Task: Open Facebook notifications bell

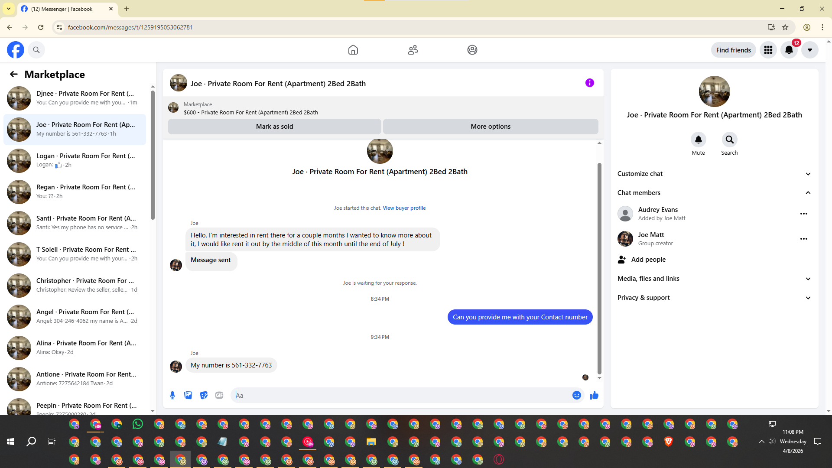Action: (789, 50)
